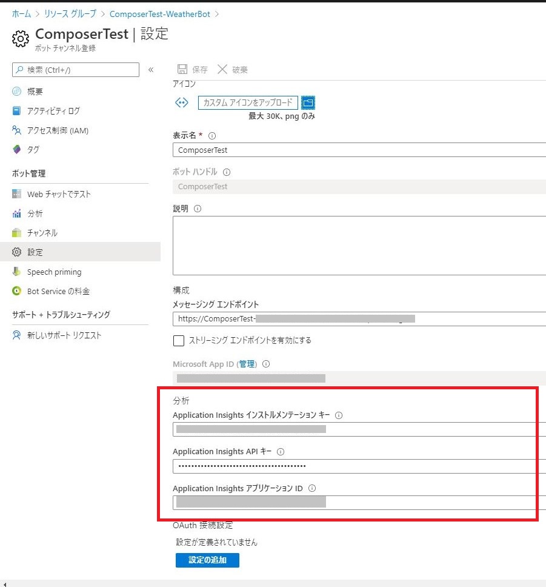This screenshot has width=546, height=587.
Task: Click the Application Insights API キー password field
Action: 359,466
